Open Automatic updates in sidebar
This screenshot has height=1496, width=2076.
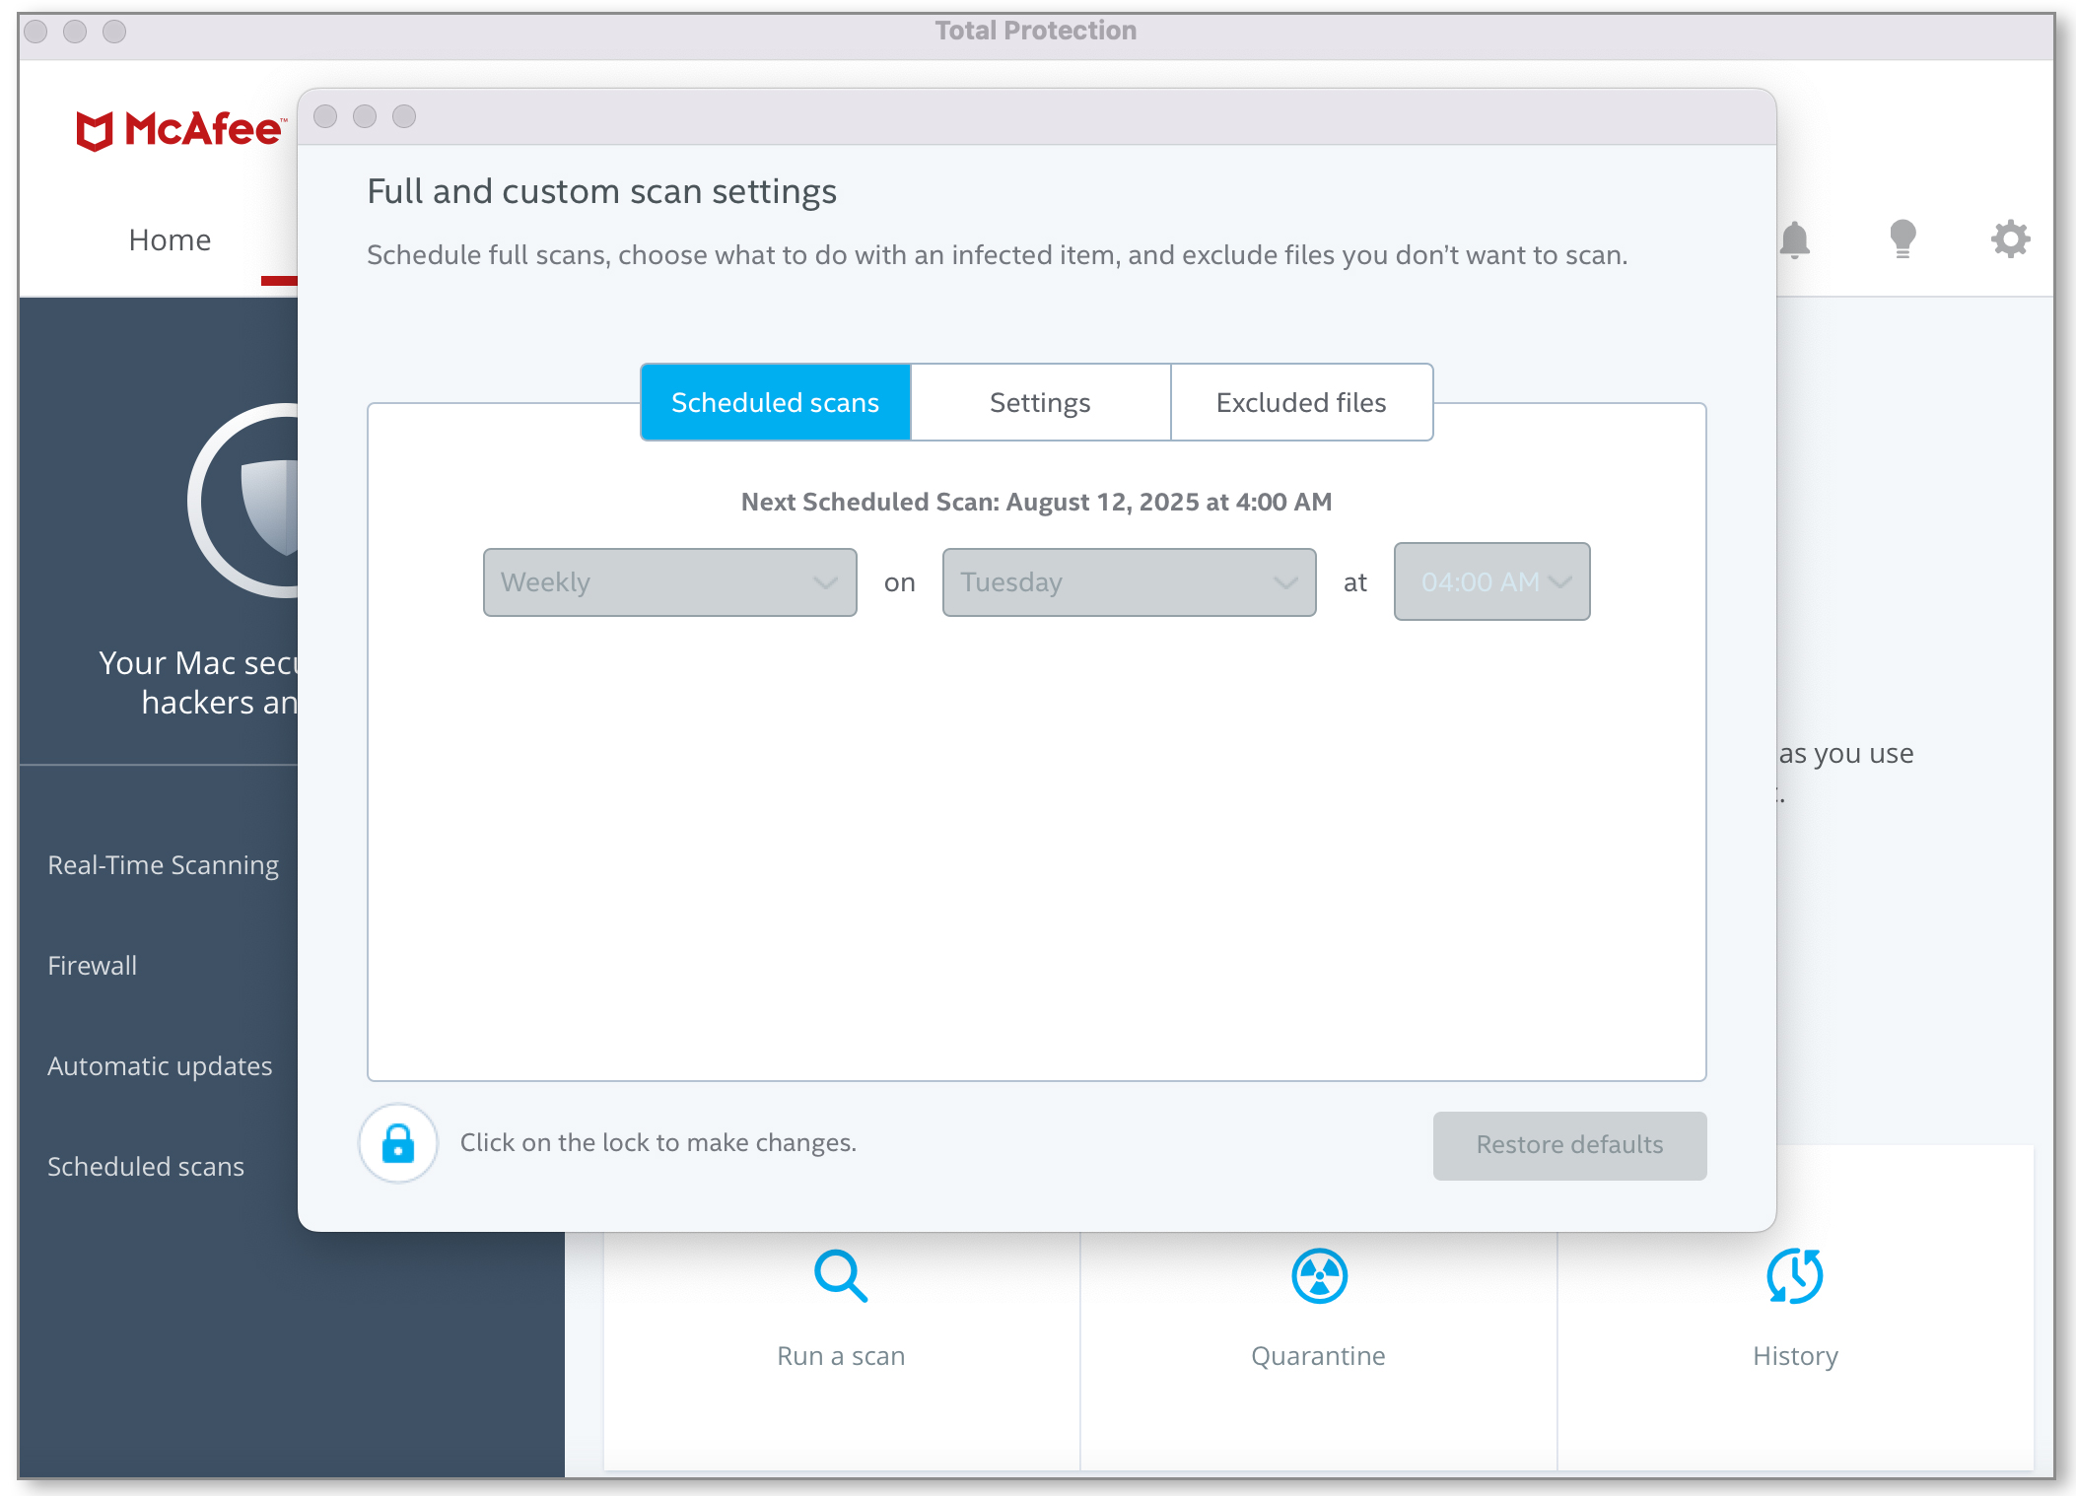point(160,1066)
